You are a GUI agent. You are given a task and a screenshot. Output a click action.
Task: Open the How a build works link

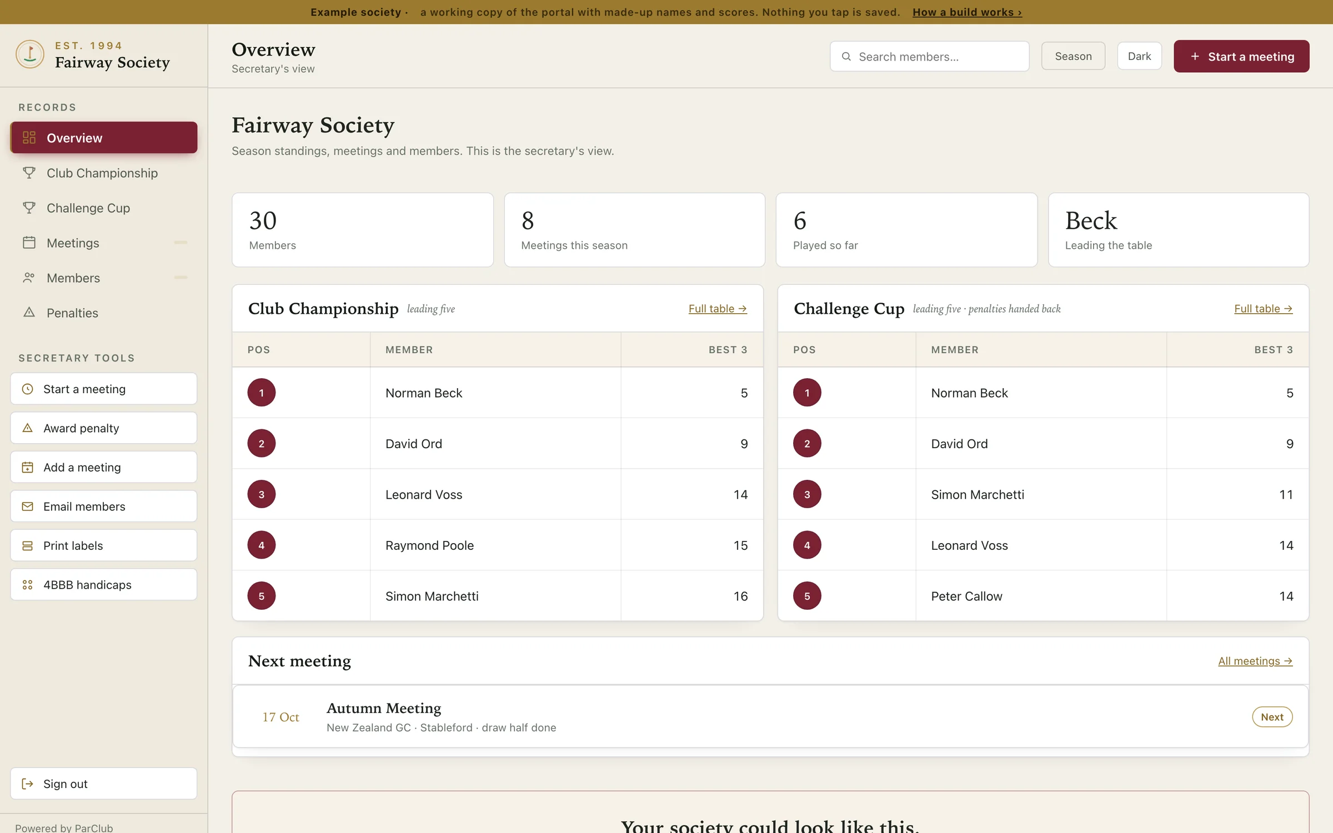click(x=967, y=12)
